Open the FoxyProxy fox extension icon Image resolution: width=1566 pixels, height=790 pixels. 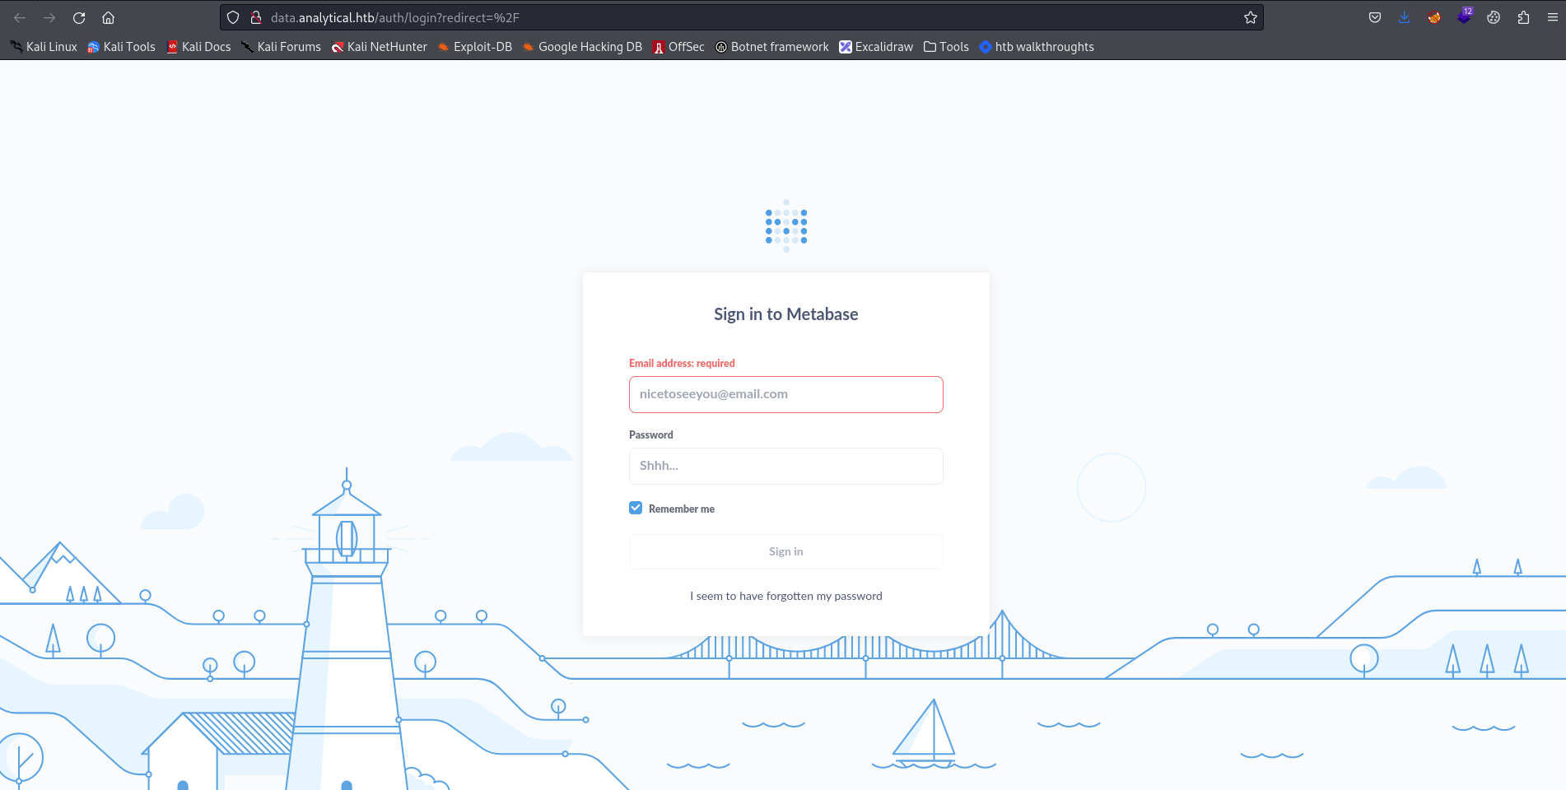[x=1434, y=17]
